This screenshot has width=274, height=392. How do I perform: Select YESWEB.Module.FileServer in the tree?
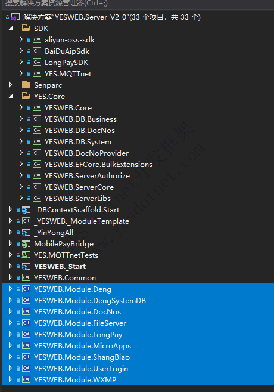(x=80, y=323)
